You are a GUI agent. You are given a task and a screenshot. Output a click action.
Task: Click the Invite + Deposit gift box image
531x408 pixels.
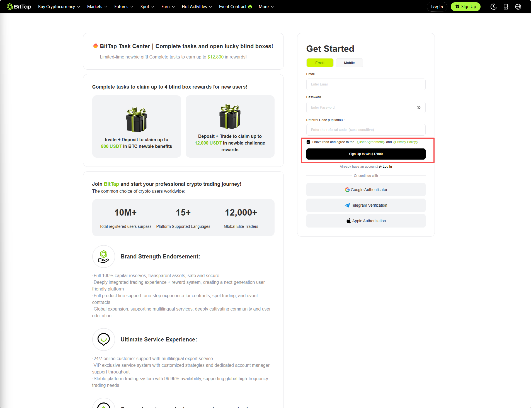pos(137,120)
